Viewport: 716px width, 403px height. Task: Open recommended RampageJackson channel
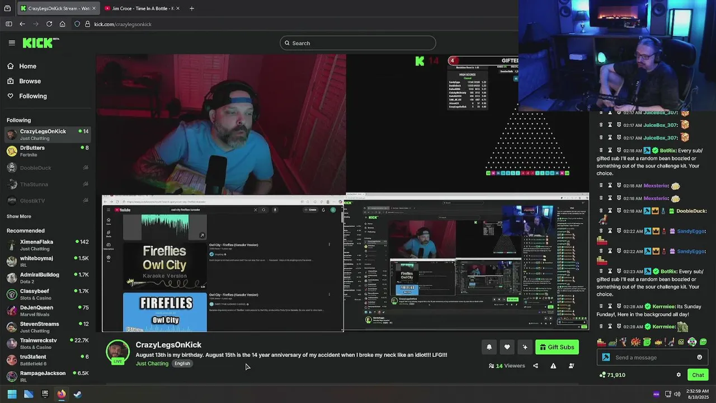[48, 376]
